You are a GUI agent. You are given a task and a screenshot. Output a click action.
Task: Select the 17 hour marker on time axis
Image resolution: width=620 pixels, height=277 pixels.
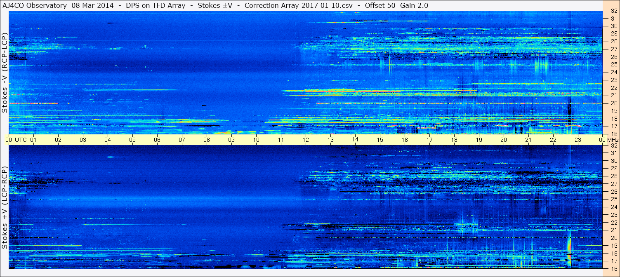click(429, 140)
